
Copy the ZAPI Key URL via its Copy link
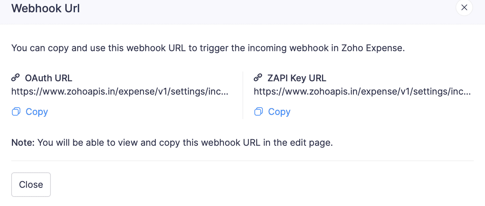pos(279,111)
